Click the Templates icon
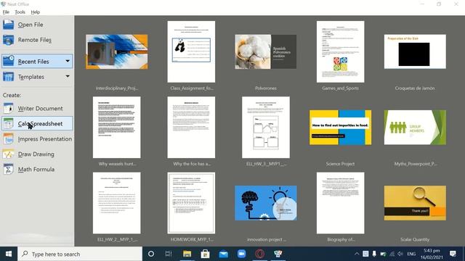The width and height of the screenshot is (465, 261). [x=8, y=77]
